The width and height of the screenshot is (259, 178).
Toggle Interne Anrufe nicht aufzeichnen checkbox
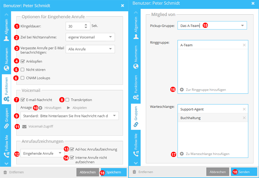point(72,158)
